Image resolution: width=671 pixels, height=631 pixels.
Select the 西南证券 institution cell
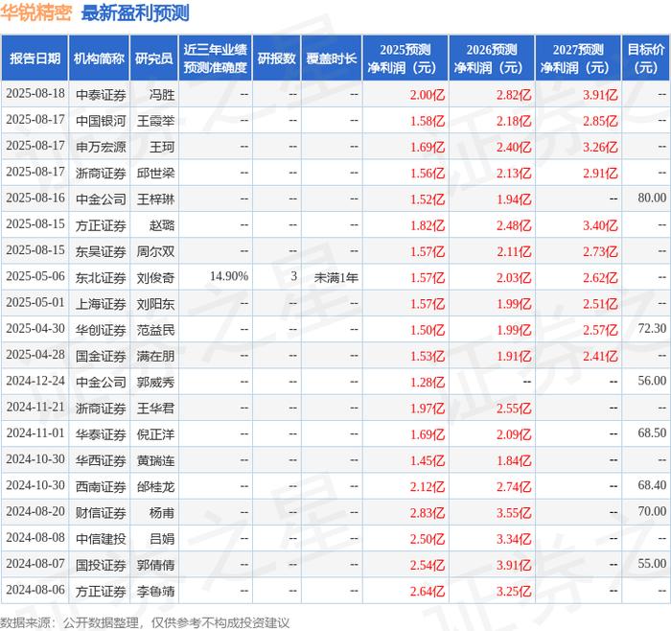pos(101,486)
